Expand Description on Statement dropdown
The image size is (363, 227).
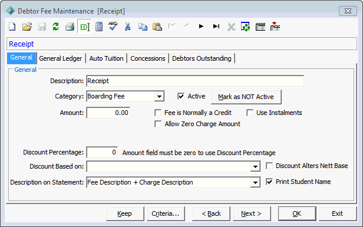[255, 183]
